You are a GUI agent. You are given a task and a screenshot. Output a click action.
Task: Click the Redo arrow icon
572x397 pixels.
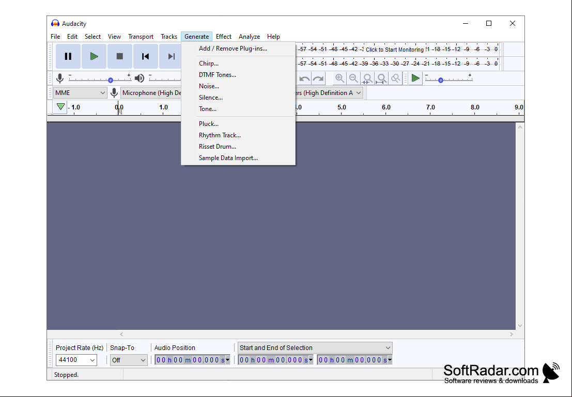pyautogui.click(x=318, y=78)
